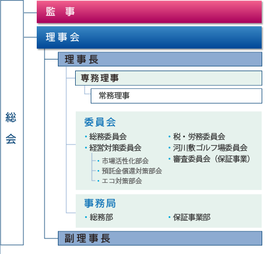Click エコ対策部会 sub-item
Image resolution: width=265 pixels, height=254 pixels.
coord(122,181)
